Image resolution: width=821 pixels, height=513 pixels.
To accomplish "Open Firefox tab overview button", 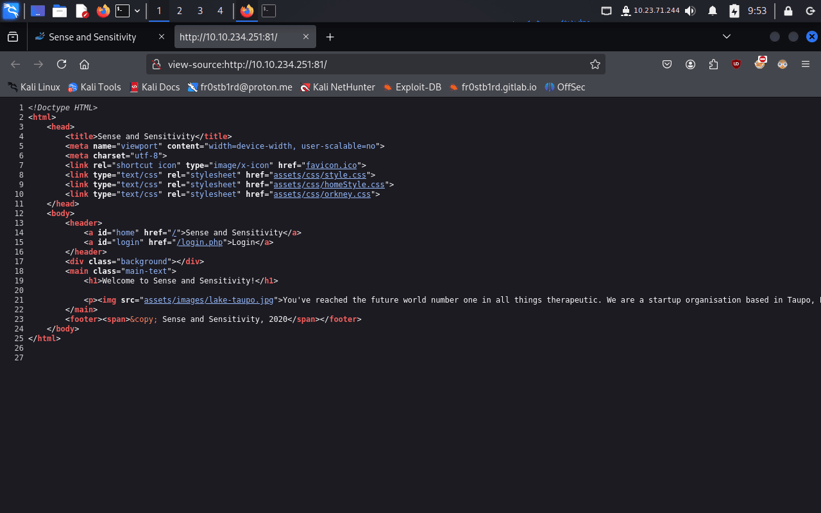I will [x=13, y=37].
